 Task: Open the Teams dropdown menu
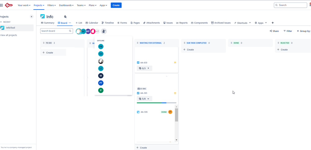[81, 5]
